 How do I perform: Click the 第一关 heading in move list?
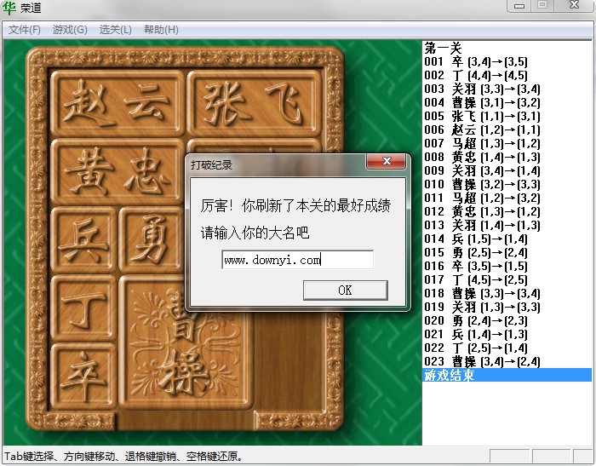click(443, 49)
